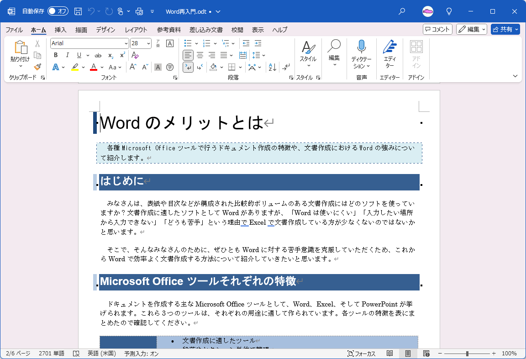This screenshot has width=526, height=359.
Task: Open the Font dialog launcher
Action: tap(175, 78)
